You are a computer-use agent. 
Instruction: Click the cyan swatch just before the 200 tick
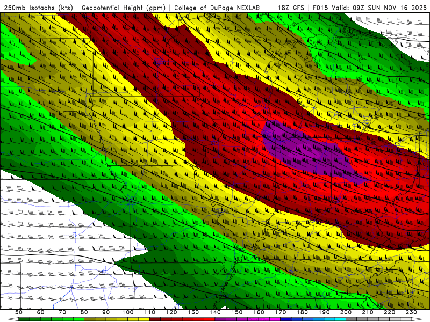click(340, 319)
